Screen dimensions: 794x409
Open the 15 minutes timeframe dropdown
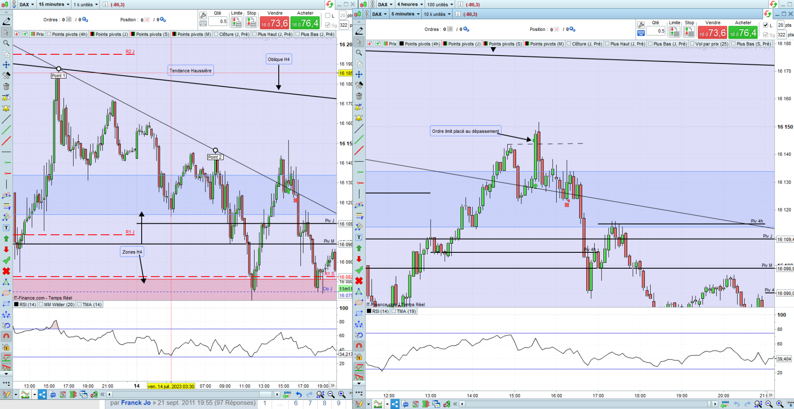click(54, 4)
